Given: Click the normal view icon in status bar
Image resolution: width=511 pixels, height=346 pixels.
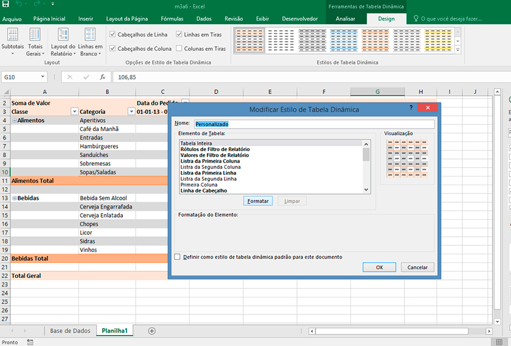Looking at the screenshot, I should click(x=499, y=342).
